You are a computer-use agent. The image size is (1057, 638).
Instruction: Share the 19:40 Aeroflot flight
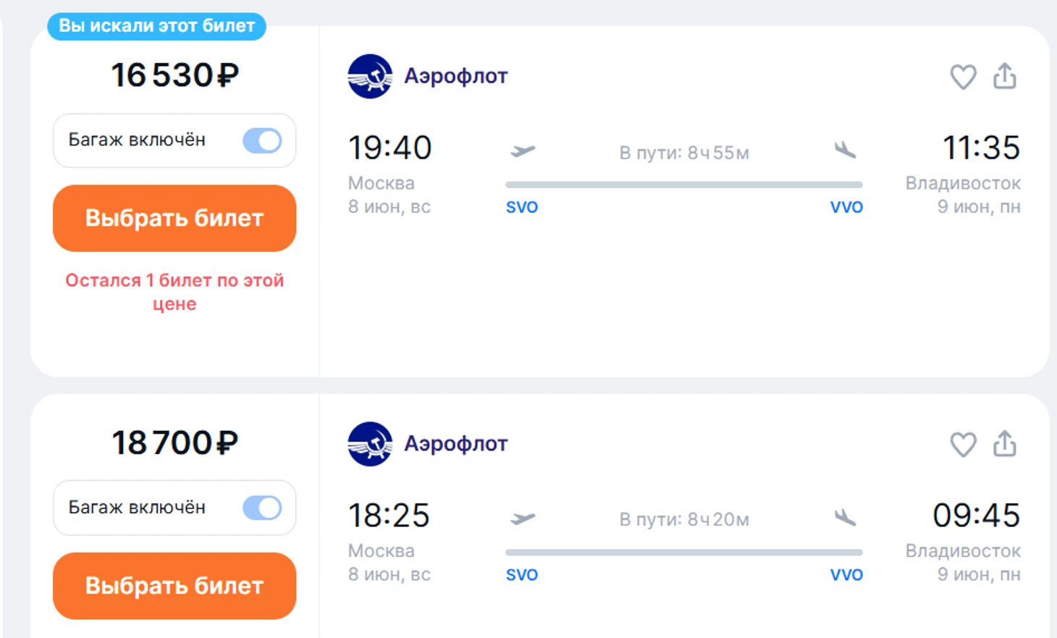coord(1004,76)
